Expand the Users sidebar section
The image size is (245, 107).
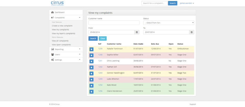tap(66, 55)
